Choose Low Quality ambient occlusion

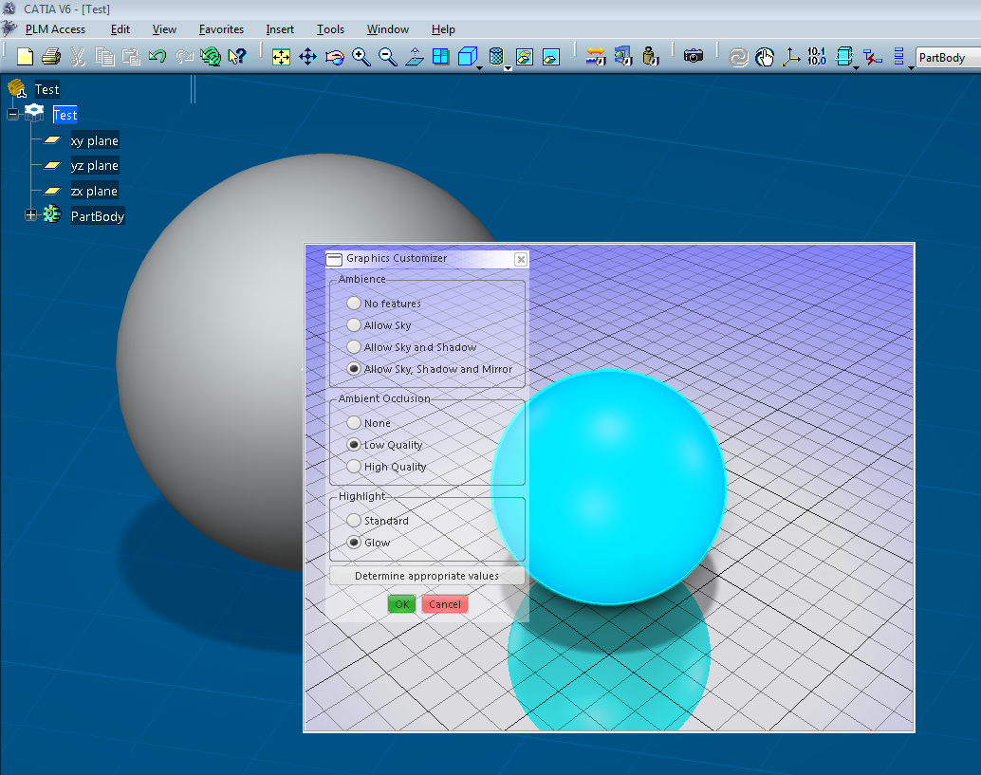click(354, 445)
